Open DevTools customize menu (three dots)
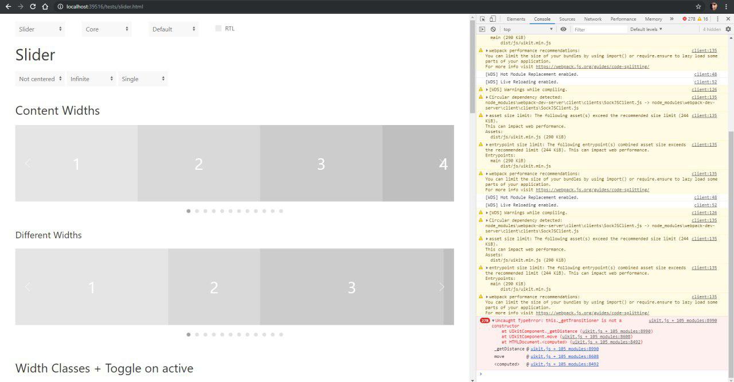Screen dimensions: 734x382 [719, 18]
